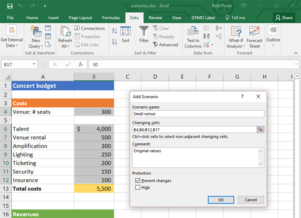Open the Name Box dropdown arrow
Screen dimensions: 301x218
34,64
